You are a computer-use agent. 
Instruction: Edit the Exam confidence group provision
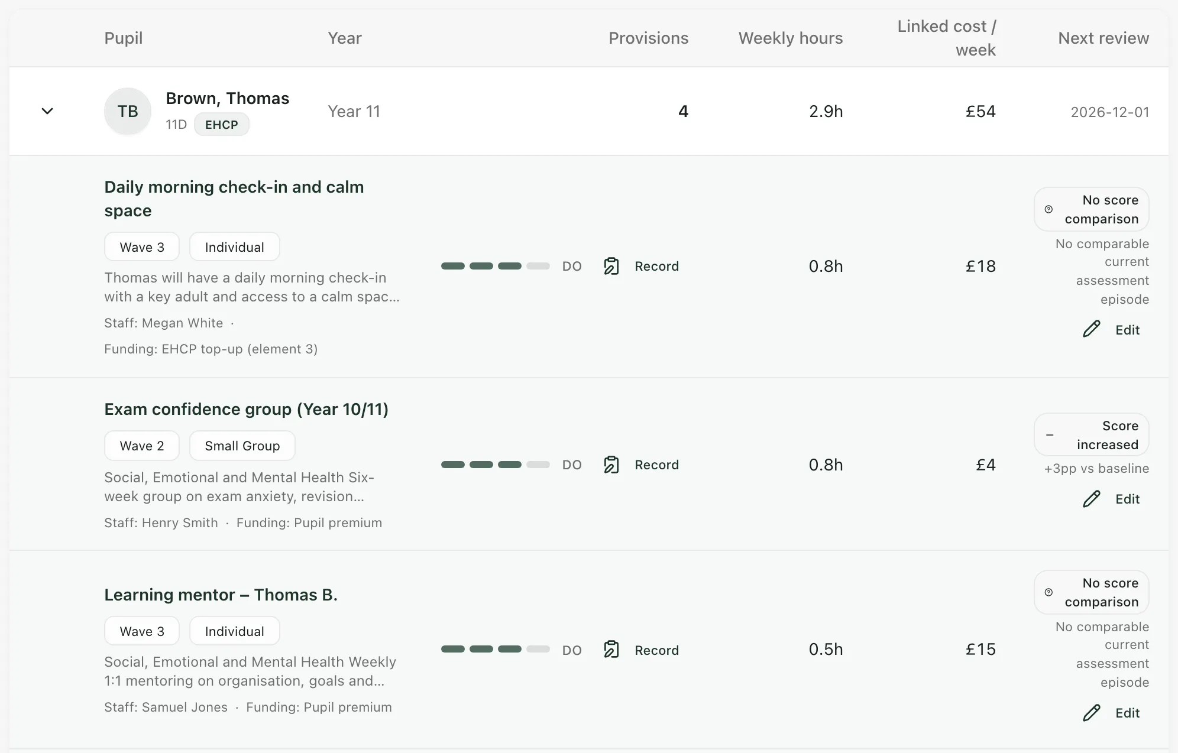click(1111, 499)
